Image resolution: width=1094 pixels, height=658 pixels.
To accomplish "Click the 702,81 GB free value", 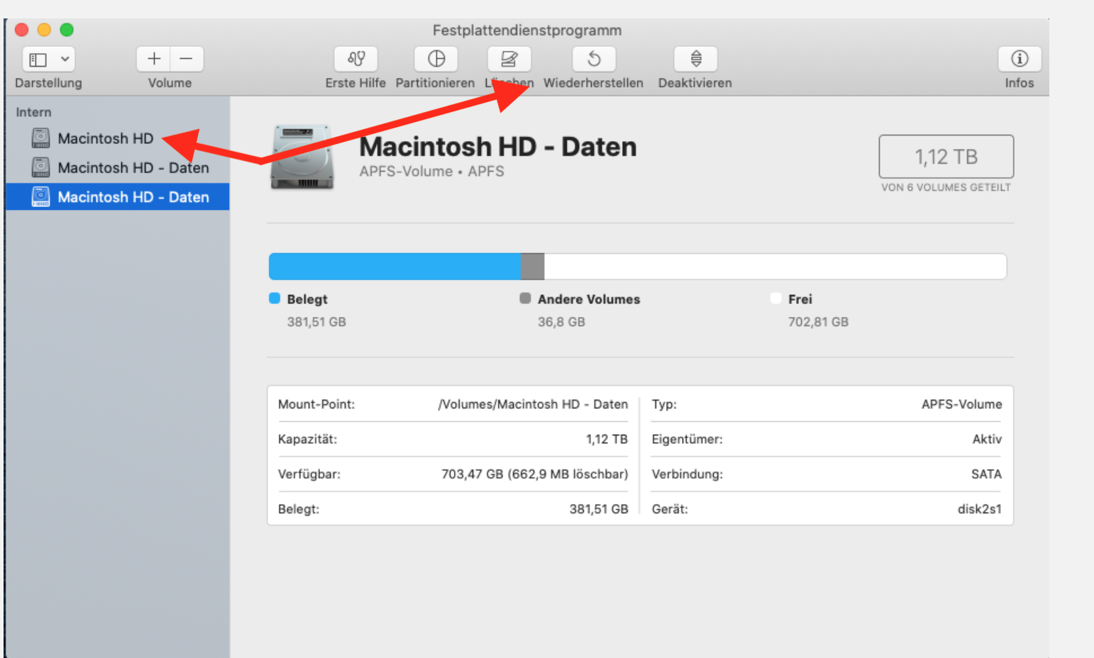I will pyautogui.click(x=818, y=322).
